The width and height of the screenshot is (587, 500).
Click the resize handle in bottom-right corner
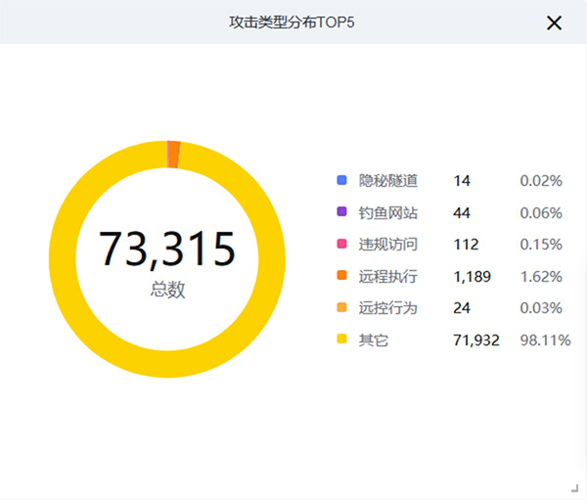coord(574,487)
